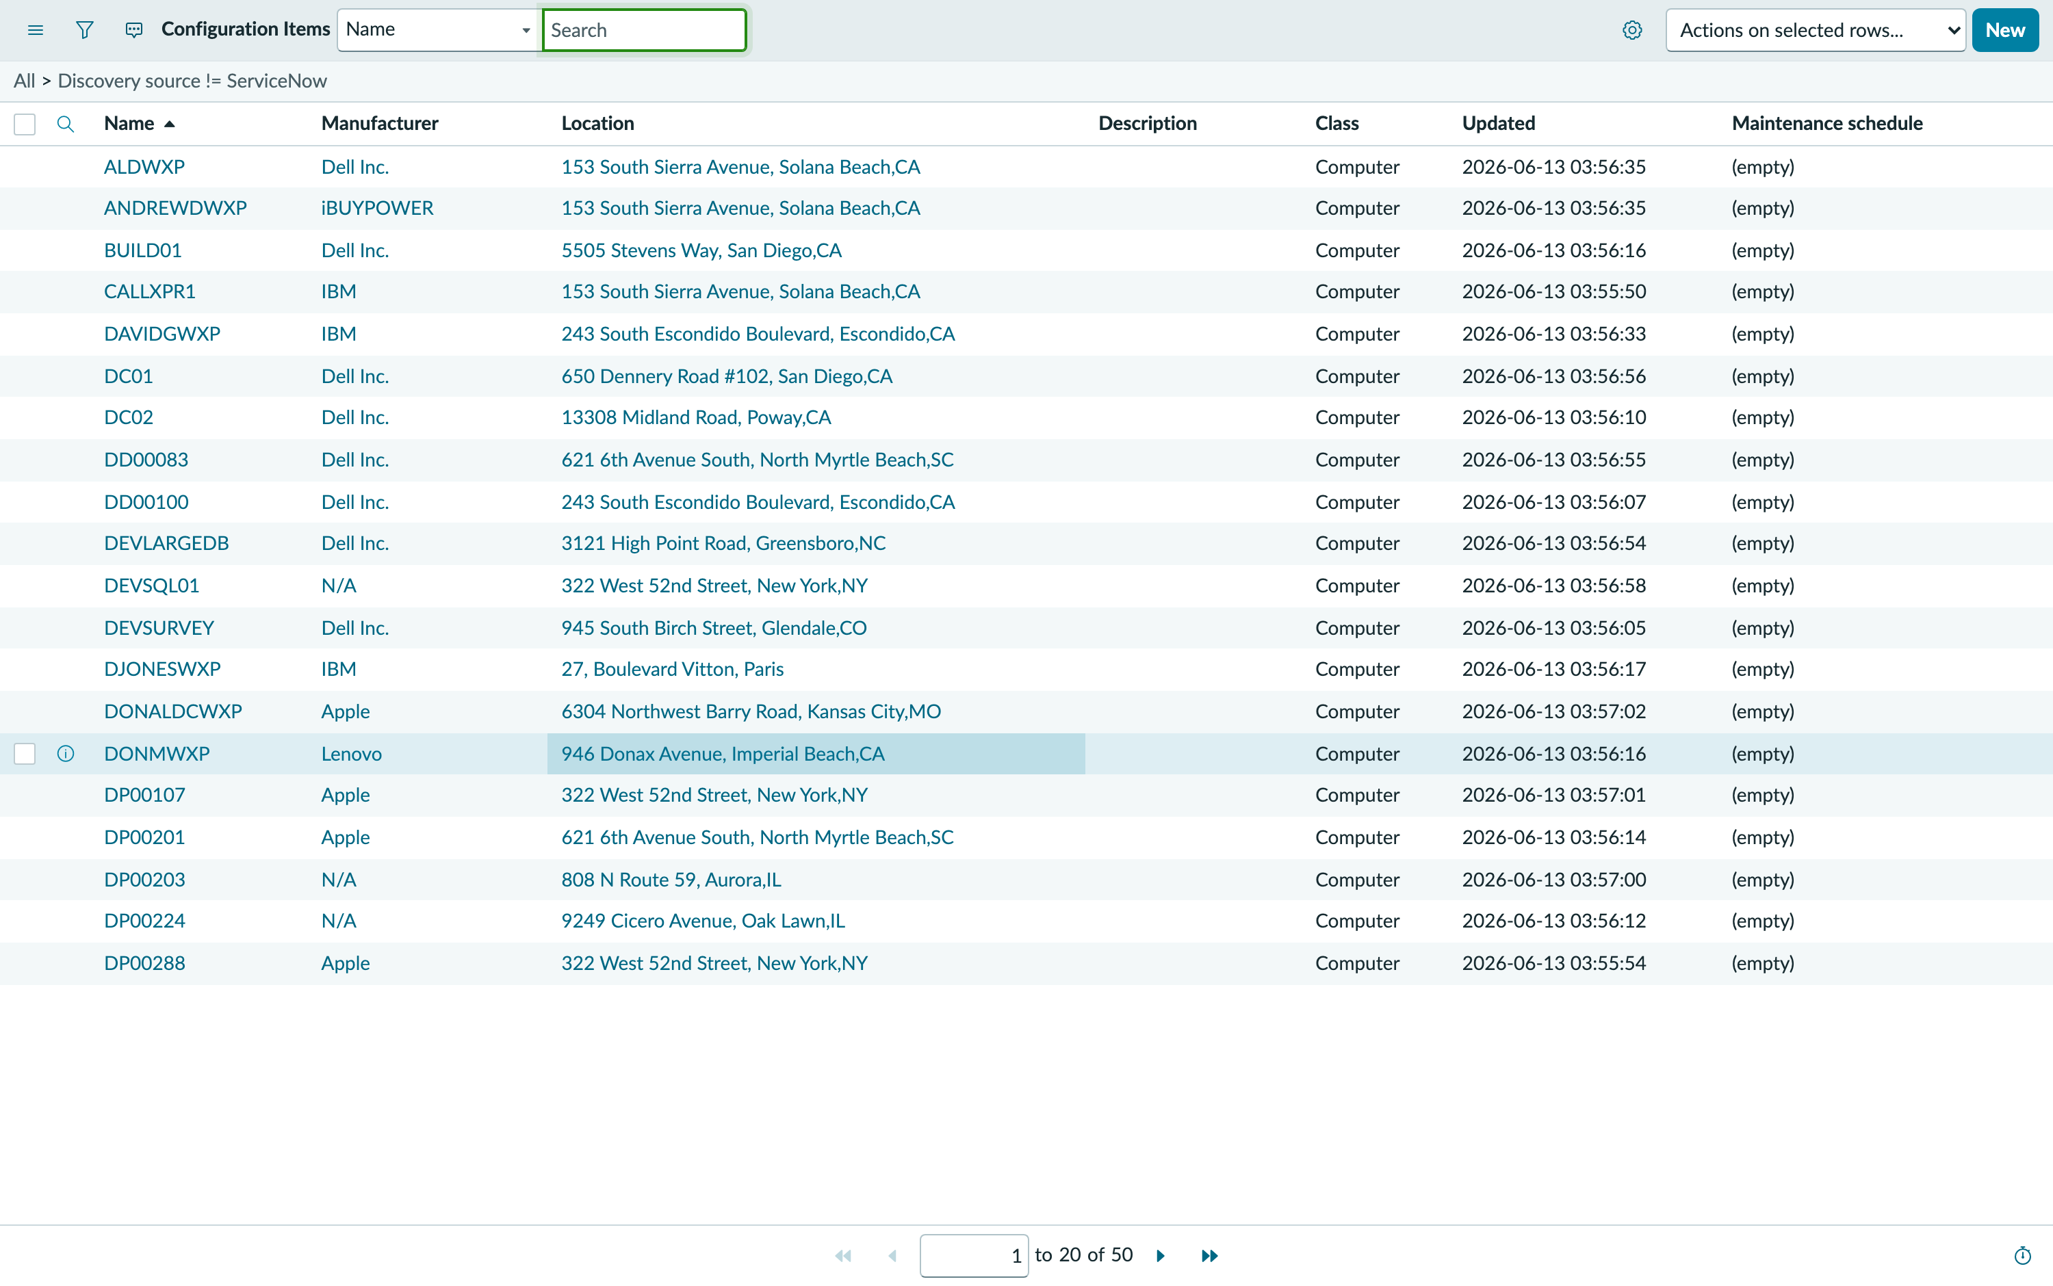Go to next page arrow
The image size is (2053, 1286).
click(x=1161, y=1255)
